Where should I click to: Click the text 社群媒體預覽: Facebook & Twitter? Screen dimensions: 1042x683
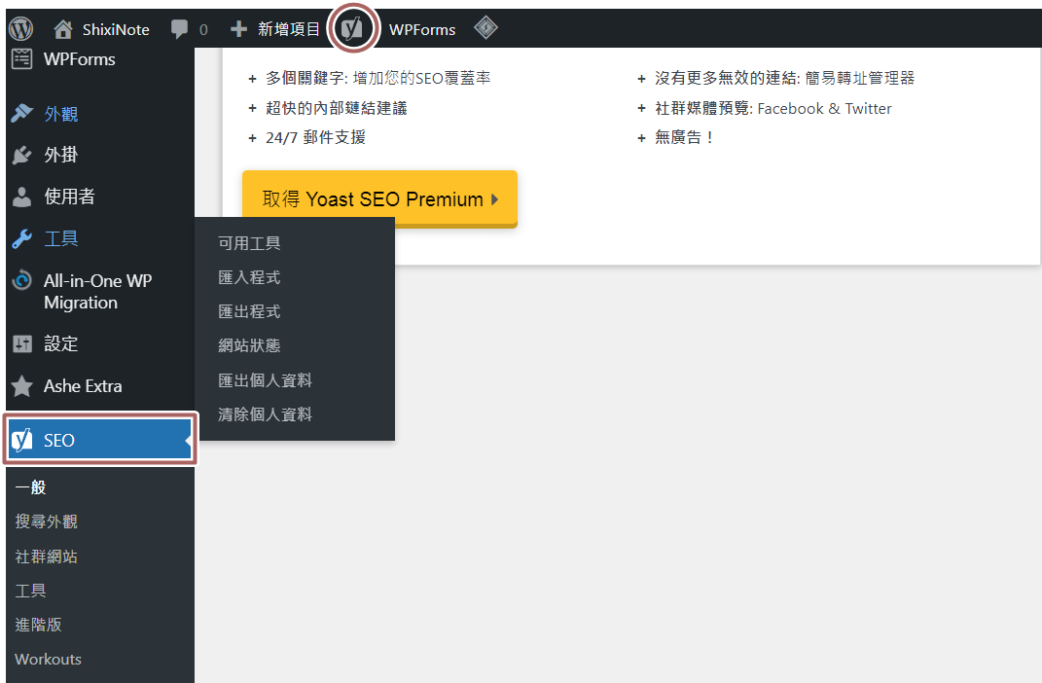(x=773, y=108)
